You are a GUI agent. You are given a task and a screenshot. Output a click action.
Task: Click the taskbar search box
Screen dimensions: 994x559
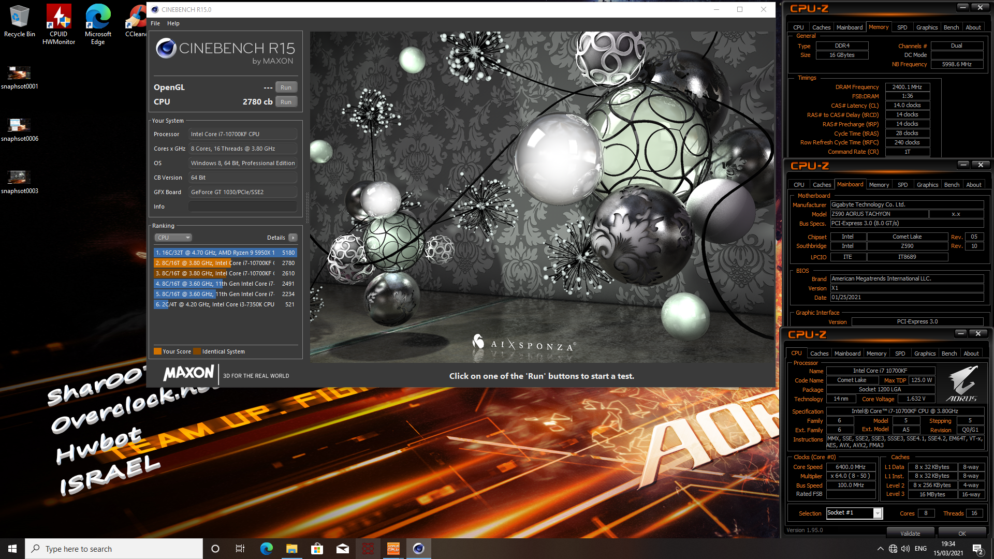[x=114, y=549]
